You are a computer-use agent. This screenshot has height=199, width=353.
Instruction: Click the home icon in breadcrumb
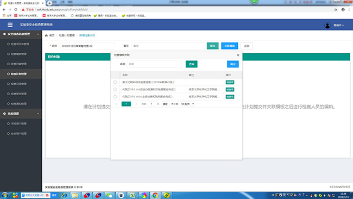click(46, 35)
